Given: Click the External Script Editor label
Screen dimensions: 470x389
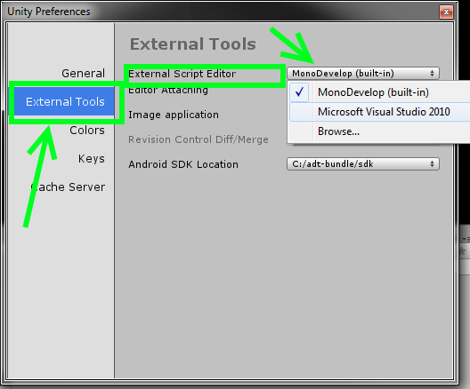Looking at the screenshot, I should [x=182, y=74].
